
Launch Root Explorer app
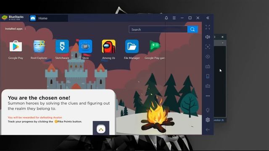click(x=39, y=47)
